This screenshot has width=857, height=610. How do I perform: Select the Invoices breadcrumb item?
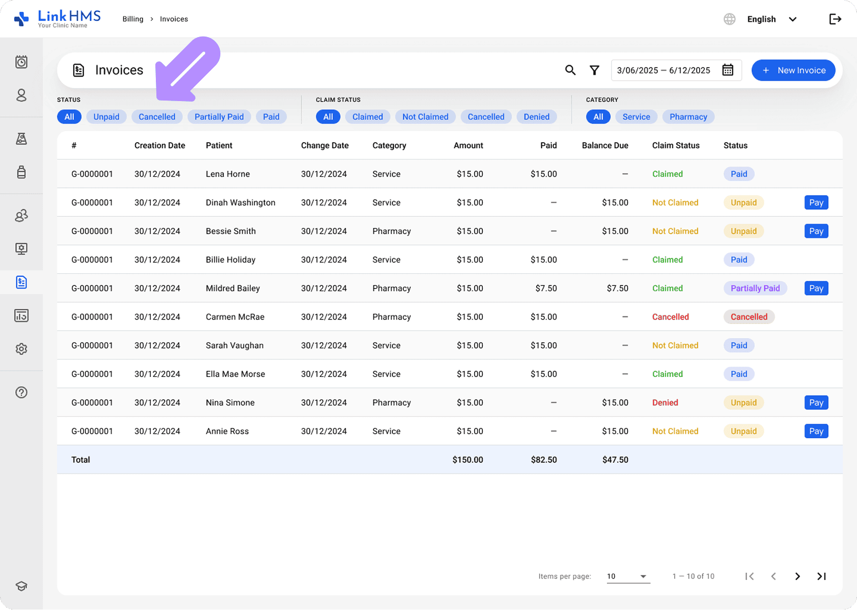(x=174, y=19)
